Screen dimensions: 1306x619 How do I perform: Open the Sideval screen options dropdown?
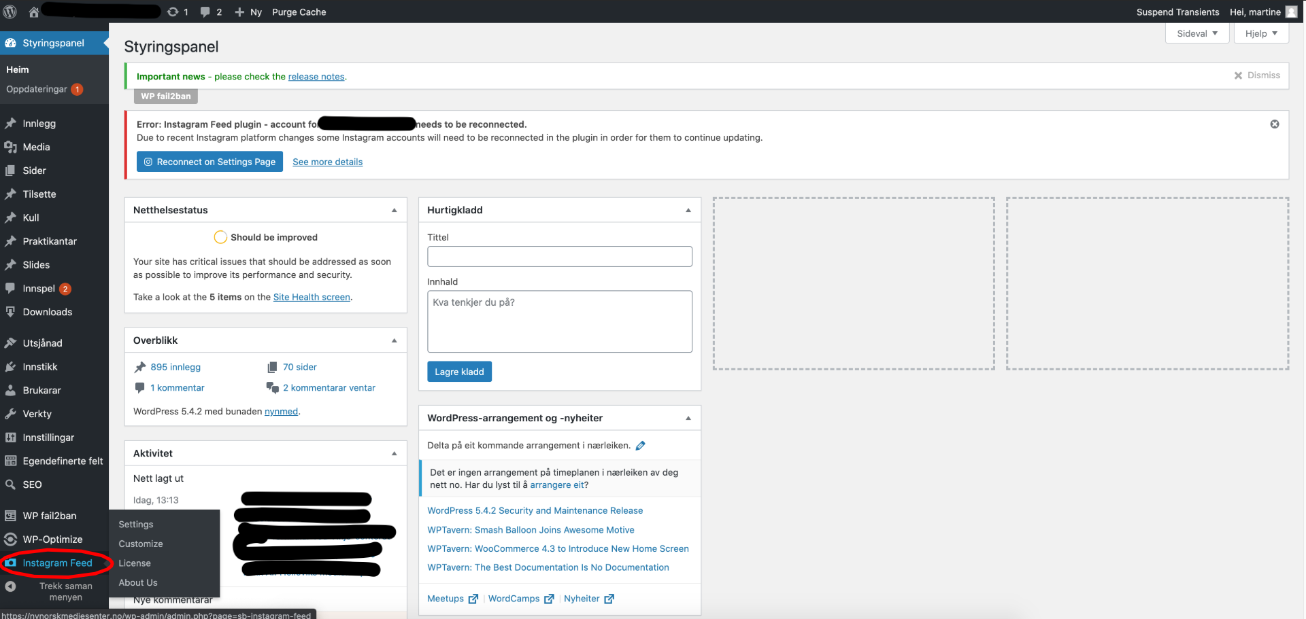click(x=1197, y=33)
